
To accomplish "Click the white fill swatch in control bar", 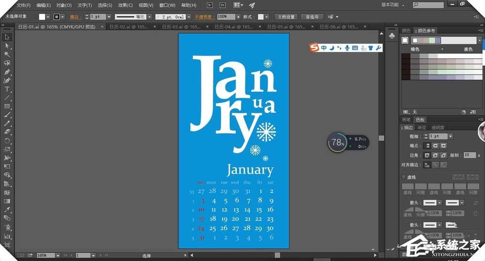I will [x=42, y=17].
